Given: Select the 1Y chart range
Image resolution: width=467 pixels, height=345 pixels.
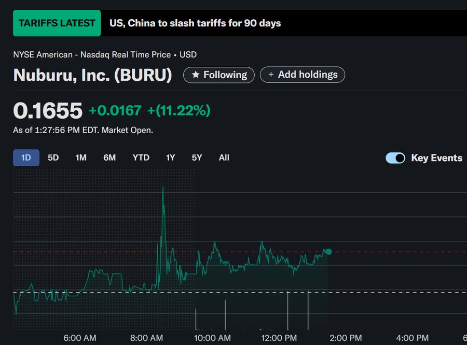Looking at the screenshot, I should [170, 157].
